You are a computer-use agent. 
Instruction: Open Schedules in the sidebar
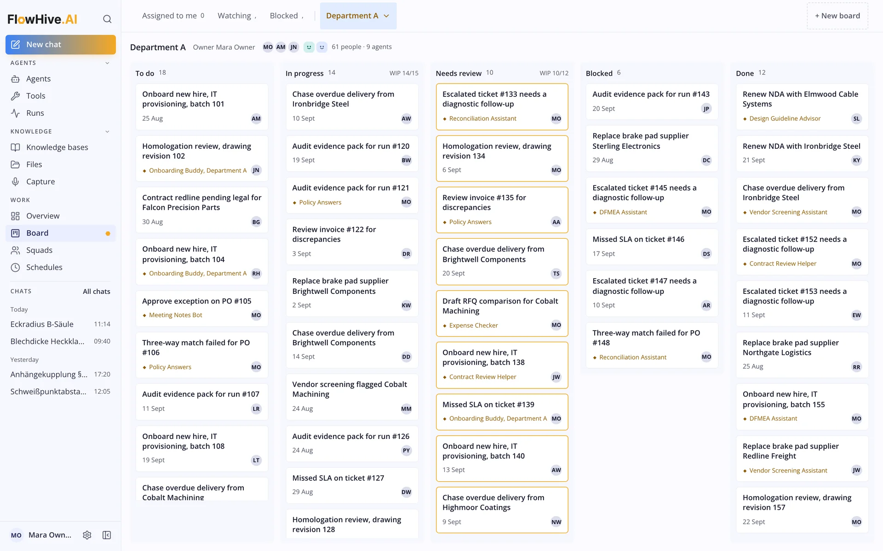tap(60, 267)
